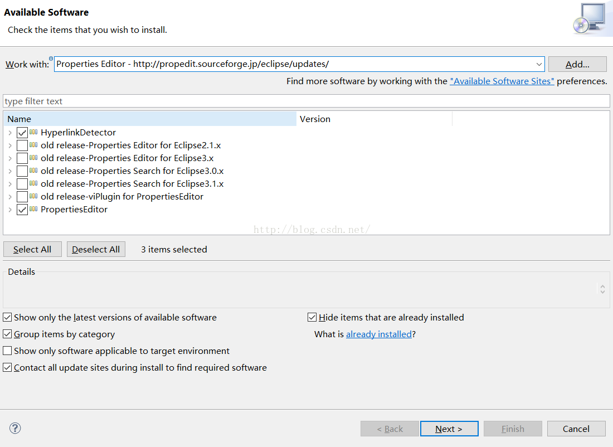Click the Details area scroll stepper
Screen dimensions: 613x447
pos(602,289)
